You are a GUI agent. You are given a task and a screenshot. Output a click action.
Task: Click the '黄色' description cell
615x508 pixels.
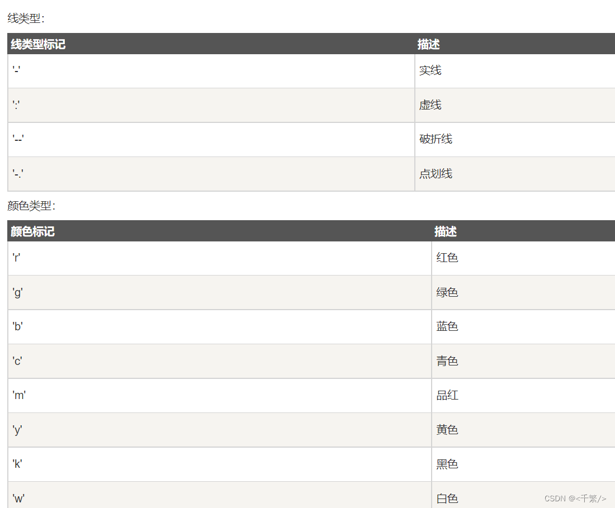(524, 430)
